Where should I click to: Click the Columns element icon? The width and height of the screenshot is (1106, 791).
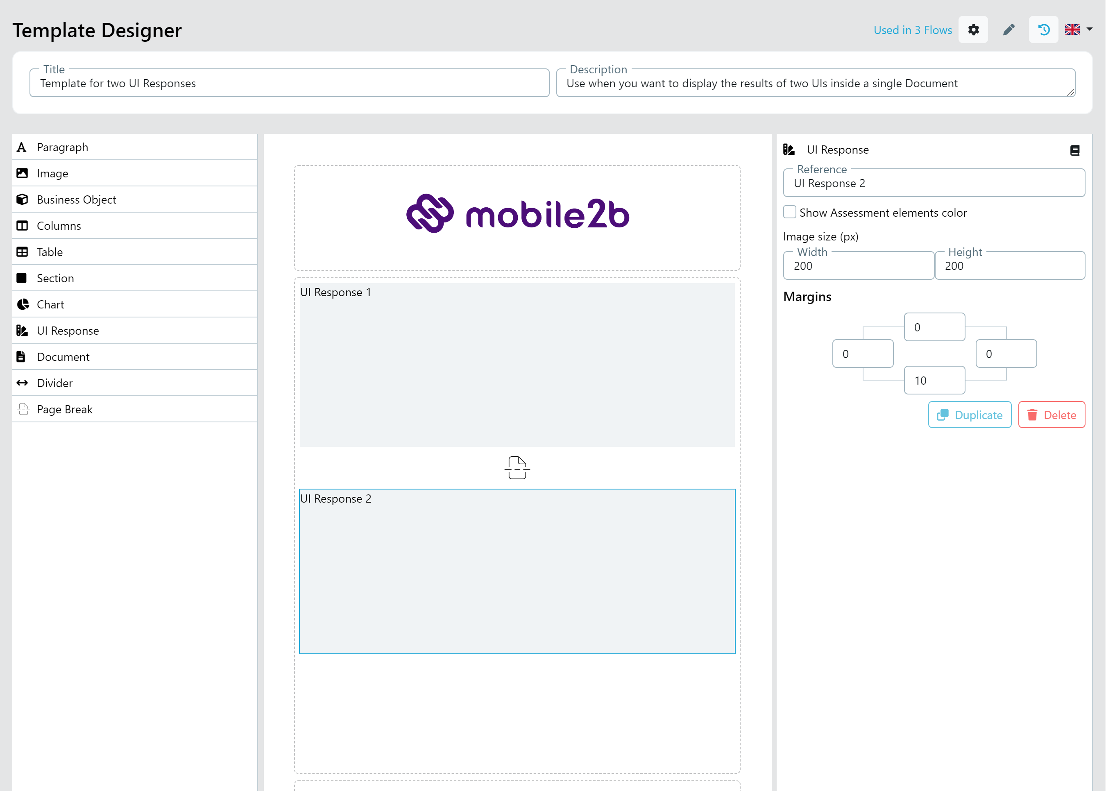click(22, 226)
